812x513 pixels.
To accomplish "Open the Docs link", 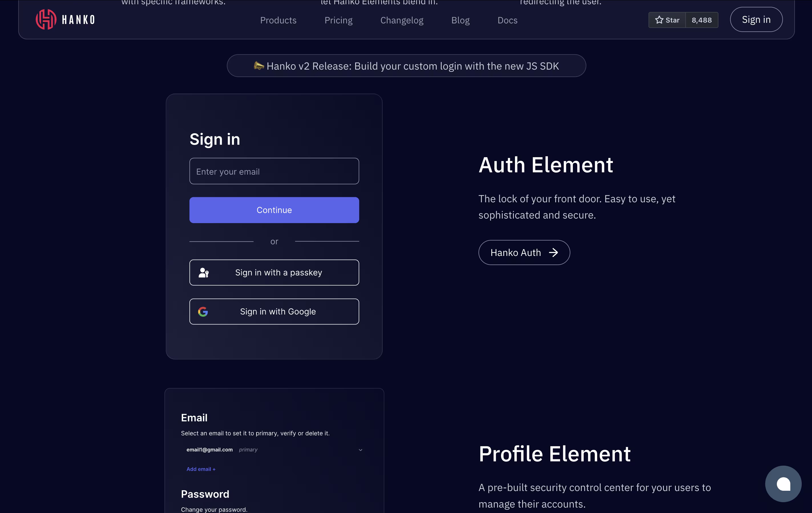I will pos(507,20).
